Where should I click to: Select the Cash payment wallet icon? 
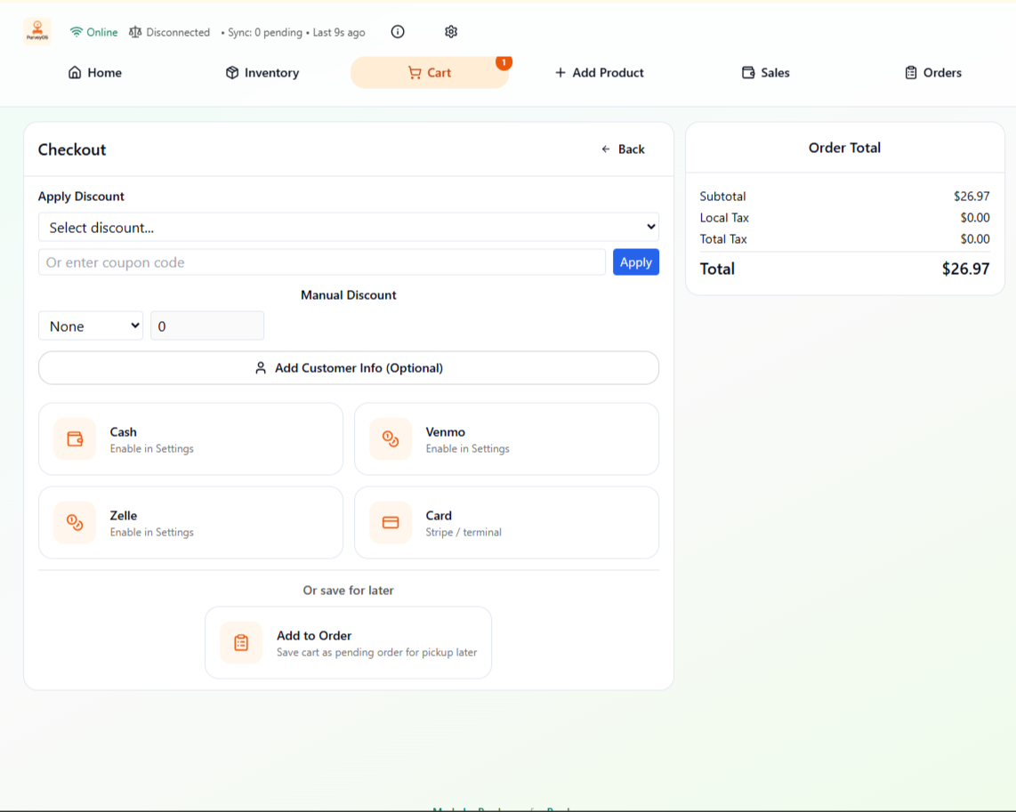75,439
